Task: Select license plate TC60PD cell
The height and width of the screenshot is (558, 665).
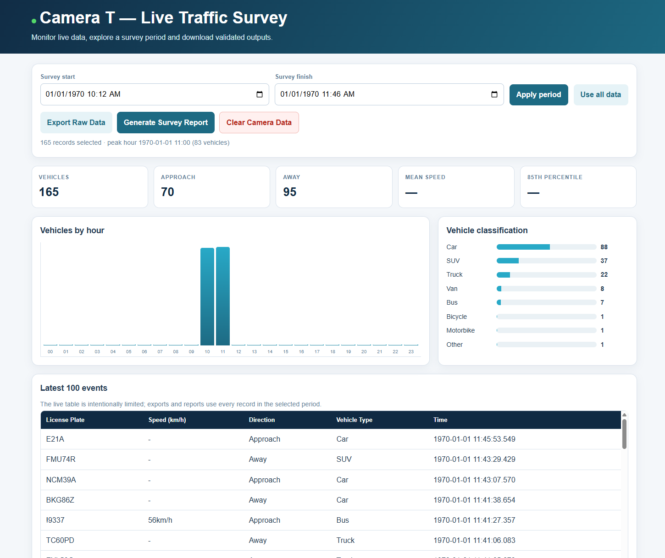Action: [x=60, y=541]
